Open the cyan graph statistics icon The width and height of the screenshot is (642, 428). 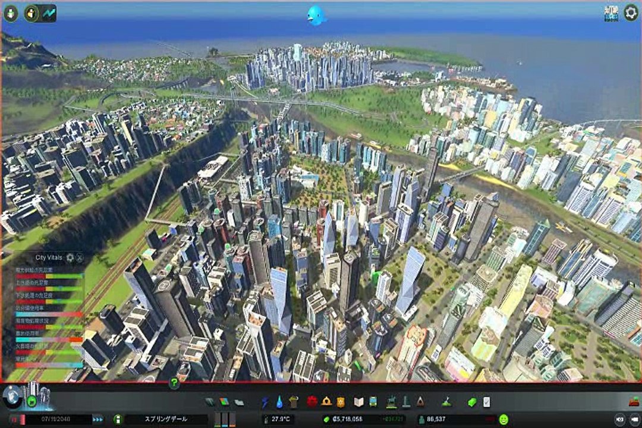[x=49, y=14]
